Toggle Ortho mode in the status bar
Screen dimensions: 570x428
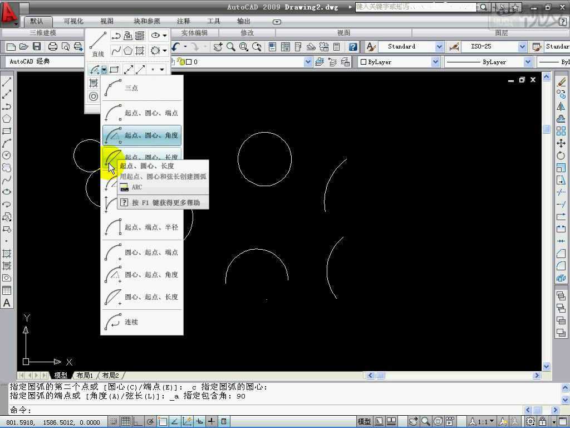coord(138,421)
